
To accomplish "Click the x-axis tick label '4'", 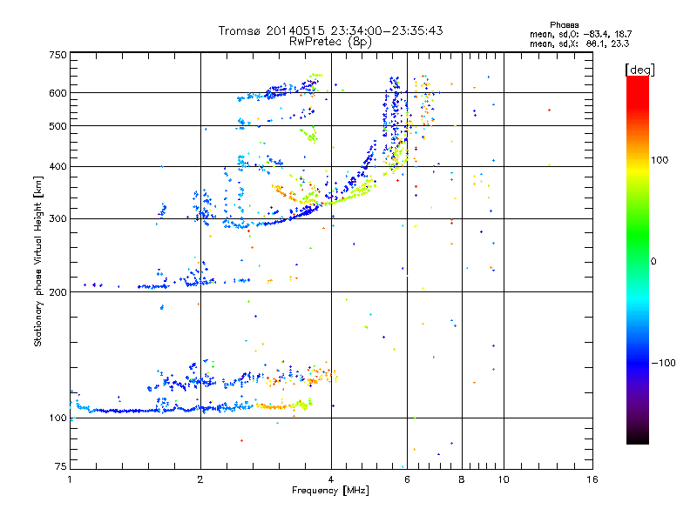I will (x=331, y=479).
